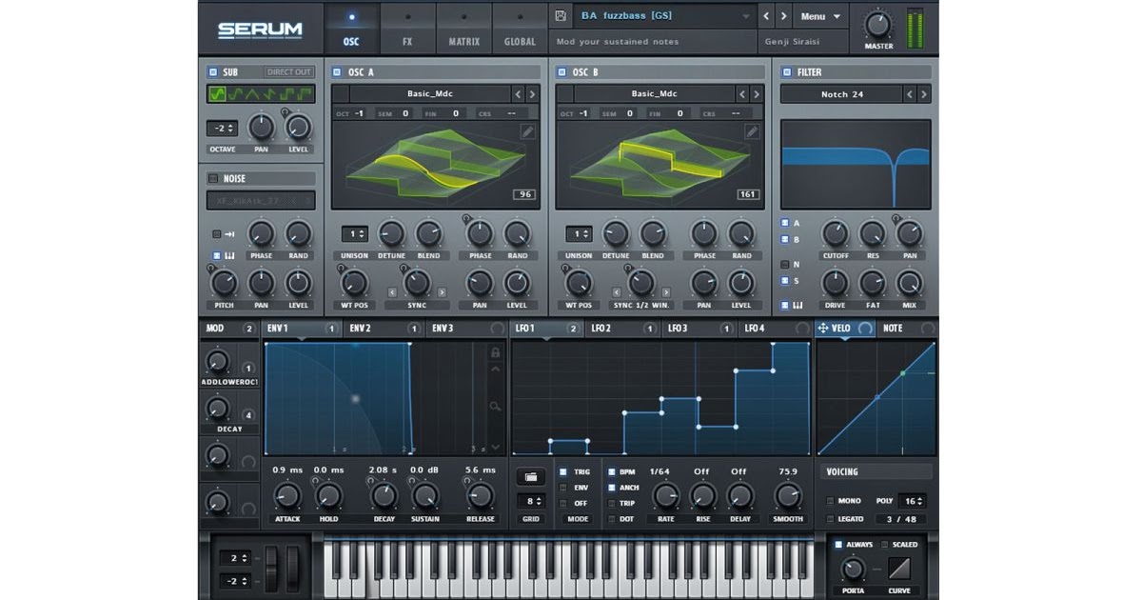
Task: Toggle the FILTER enable switch
Action: click(x=786, y=72)
